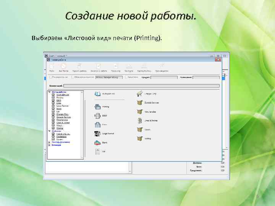Open Multi-part job entry in left tree
The height and width of the screenshot is (206, 275).
pos(63,95)
